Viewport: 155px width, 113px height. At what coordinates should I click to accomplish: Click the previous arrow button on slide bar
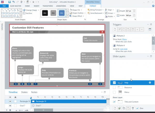(90, 84)
